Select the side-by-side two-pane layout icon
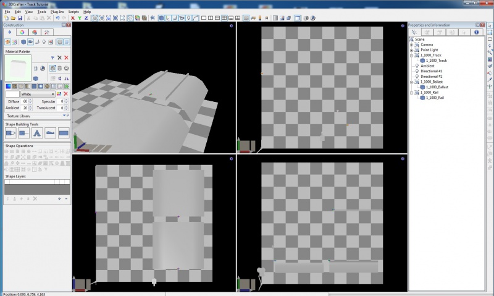 click(x=211, y=19)
